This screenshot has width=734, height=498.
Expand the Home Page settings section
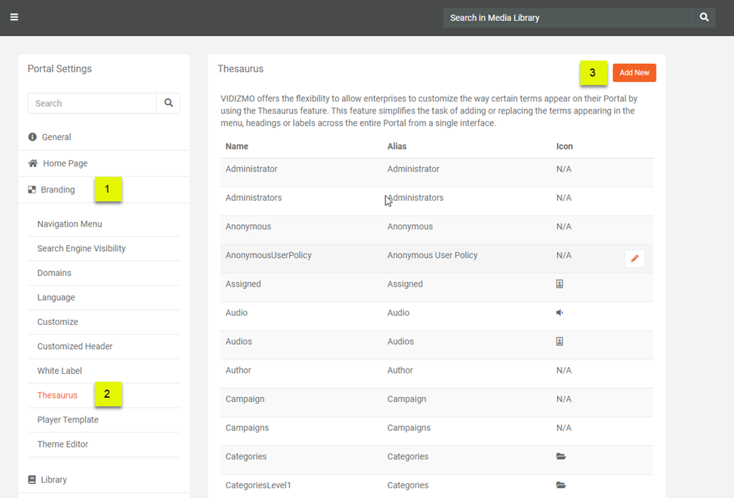click(x=65, y=163)
